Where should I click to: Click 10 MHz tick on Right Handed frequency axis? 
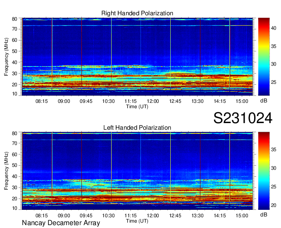click(14, 94)
